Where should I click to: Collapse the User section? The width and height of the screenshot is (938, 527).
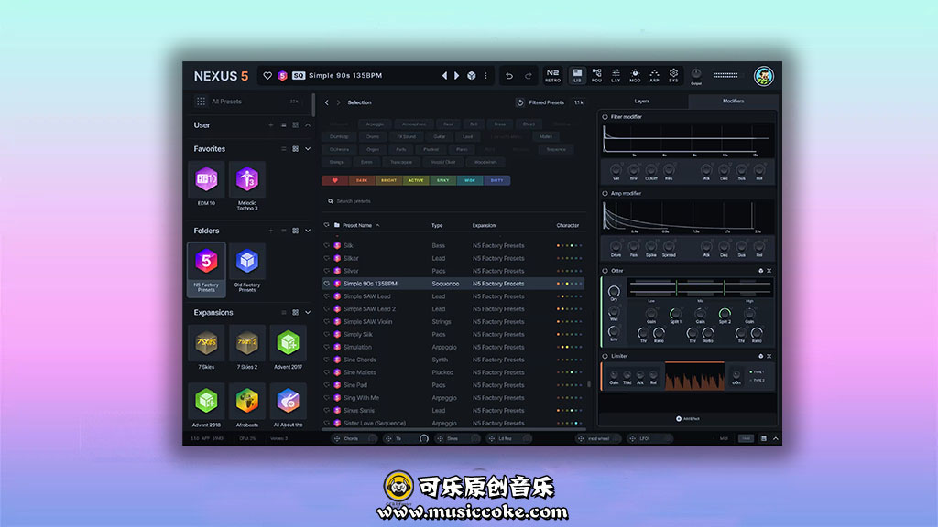point(308,125)
